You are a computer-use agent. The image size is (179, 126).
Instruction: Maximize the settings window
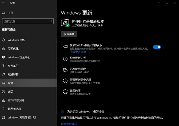(167, 3)
